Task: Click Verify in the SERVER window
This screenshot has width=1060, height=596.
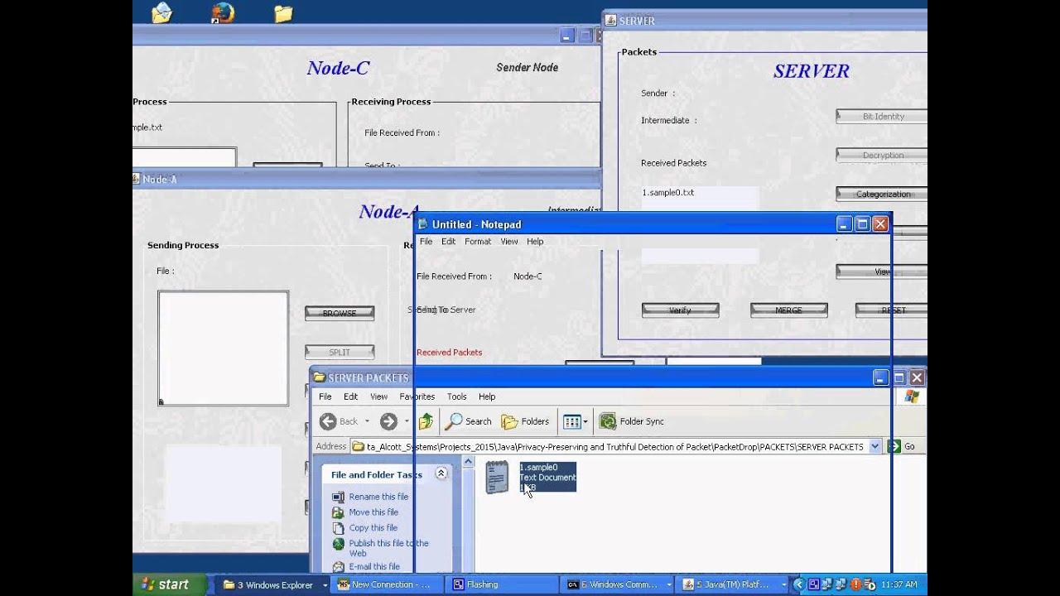Action: click(x=680, y=310)
